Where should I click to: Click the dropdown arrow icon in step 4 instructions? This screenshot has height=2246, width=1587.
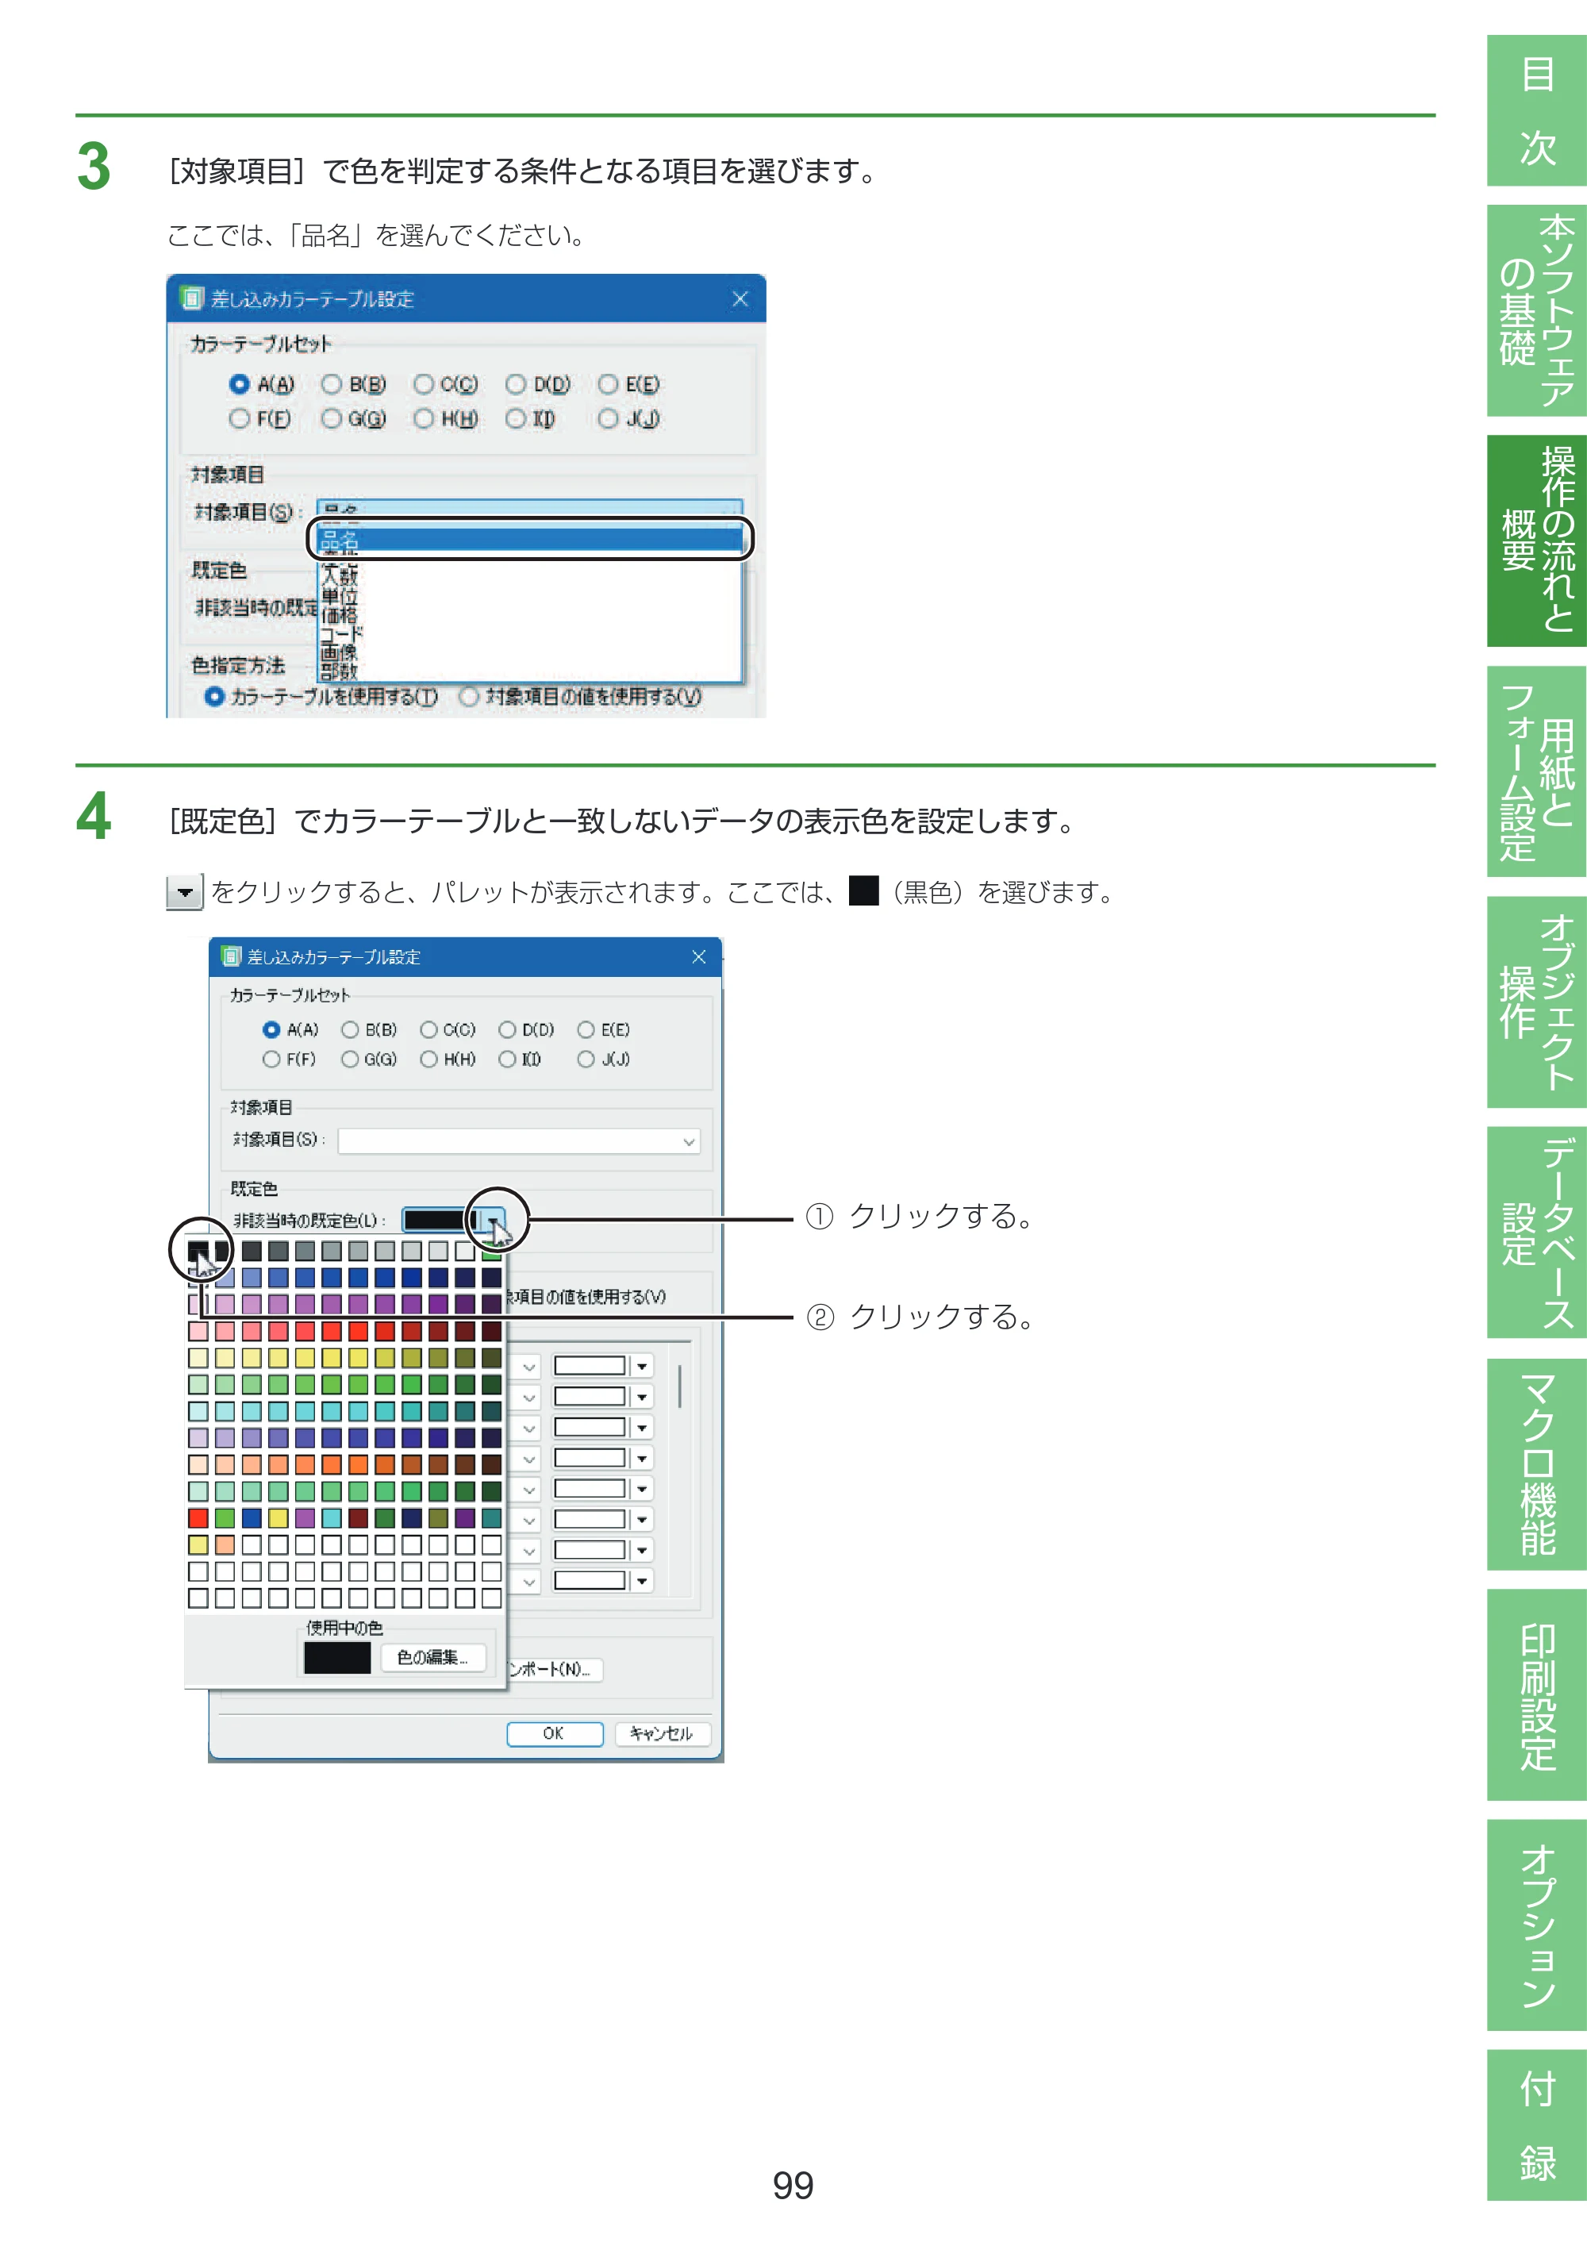pyautogui.click(x=185, y=892)
